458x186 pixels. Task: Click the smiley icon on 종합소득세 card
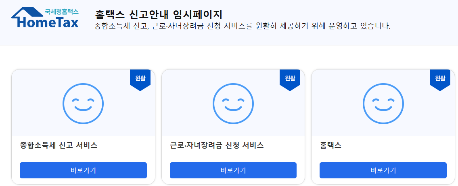83,104
